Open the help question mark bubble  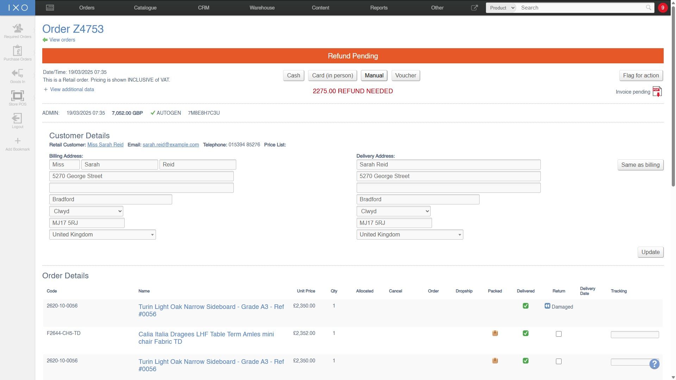(654, 364)
